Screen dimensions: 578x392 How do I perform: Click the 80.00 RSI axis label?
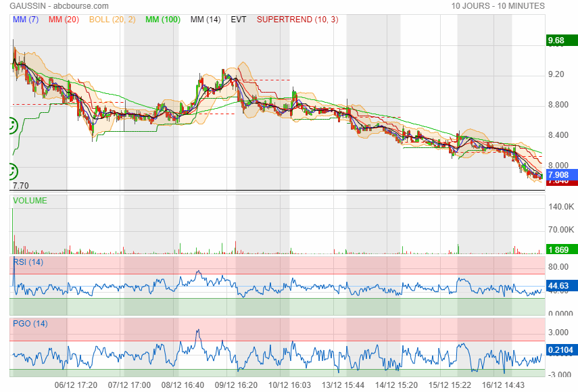point(558,267)
